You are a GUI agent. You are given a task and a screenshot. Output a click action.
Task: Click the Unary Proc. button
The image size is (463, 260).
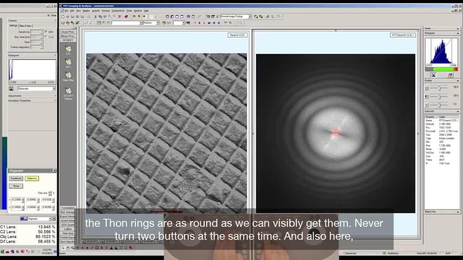(68, 32)
